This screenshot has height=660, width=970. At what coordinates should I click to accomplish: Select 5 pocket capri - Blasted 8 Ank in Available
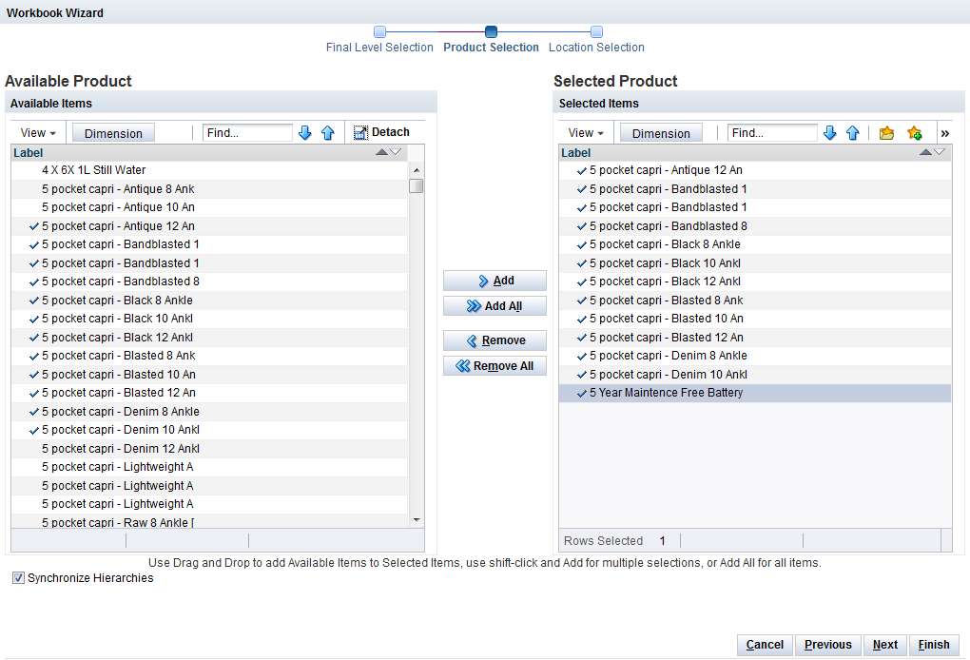point(209,356)
